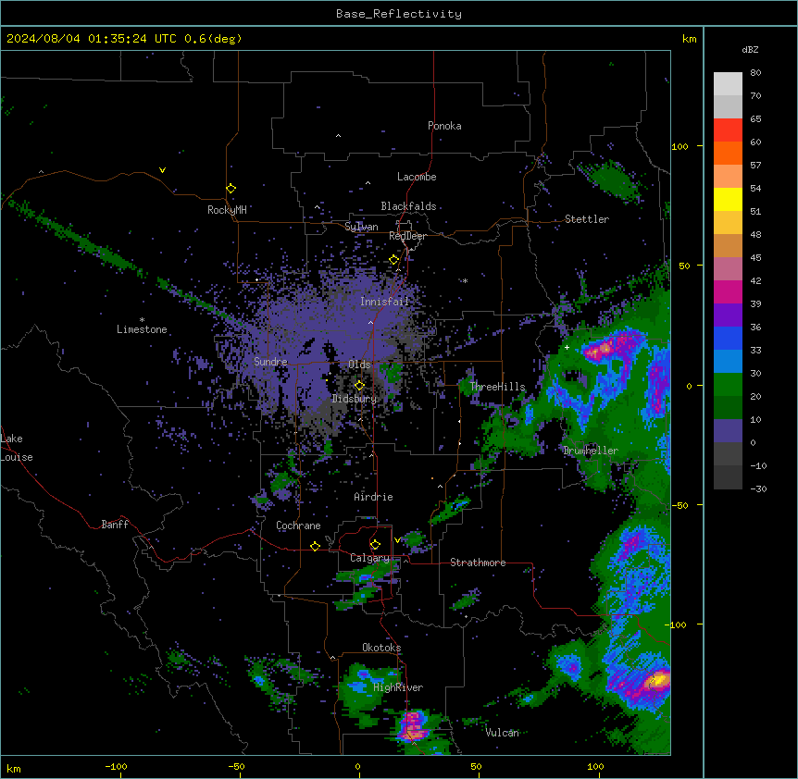The image size is (798, 779).
Task: Click the Sundre label
Action: point(270,362)
